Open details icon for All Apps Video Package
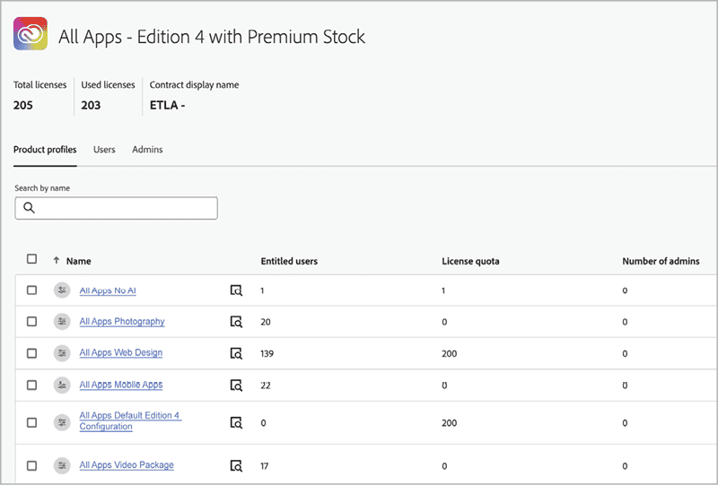Screen dimensions: 718x485 tap(236, 466)
